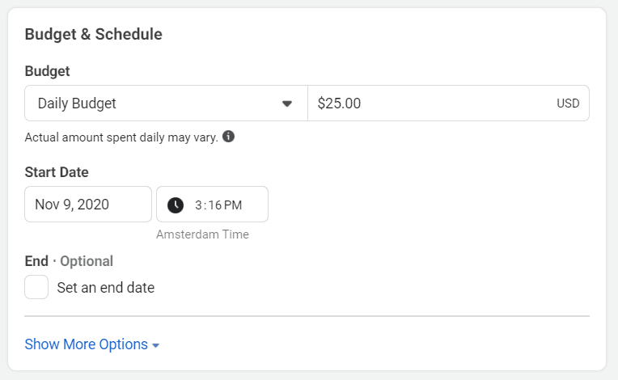Click the clock icon in the time field

(x=176, y=205)
